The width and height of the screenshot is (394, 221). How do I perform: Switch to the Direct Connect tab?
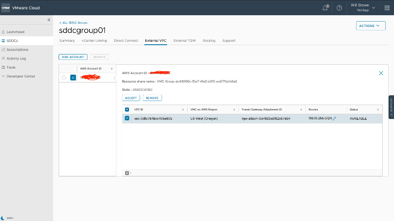tap(126, 41)
